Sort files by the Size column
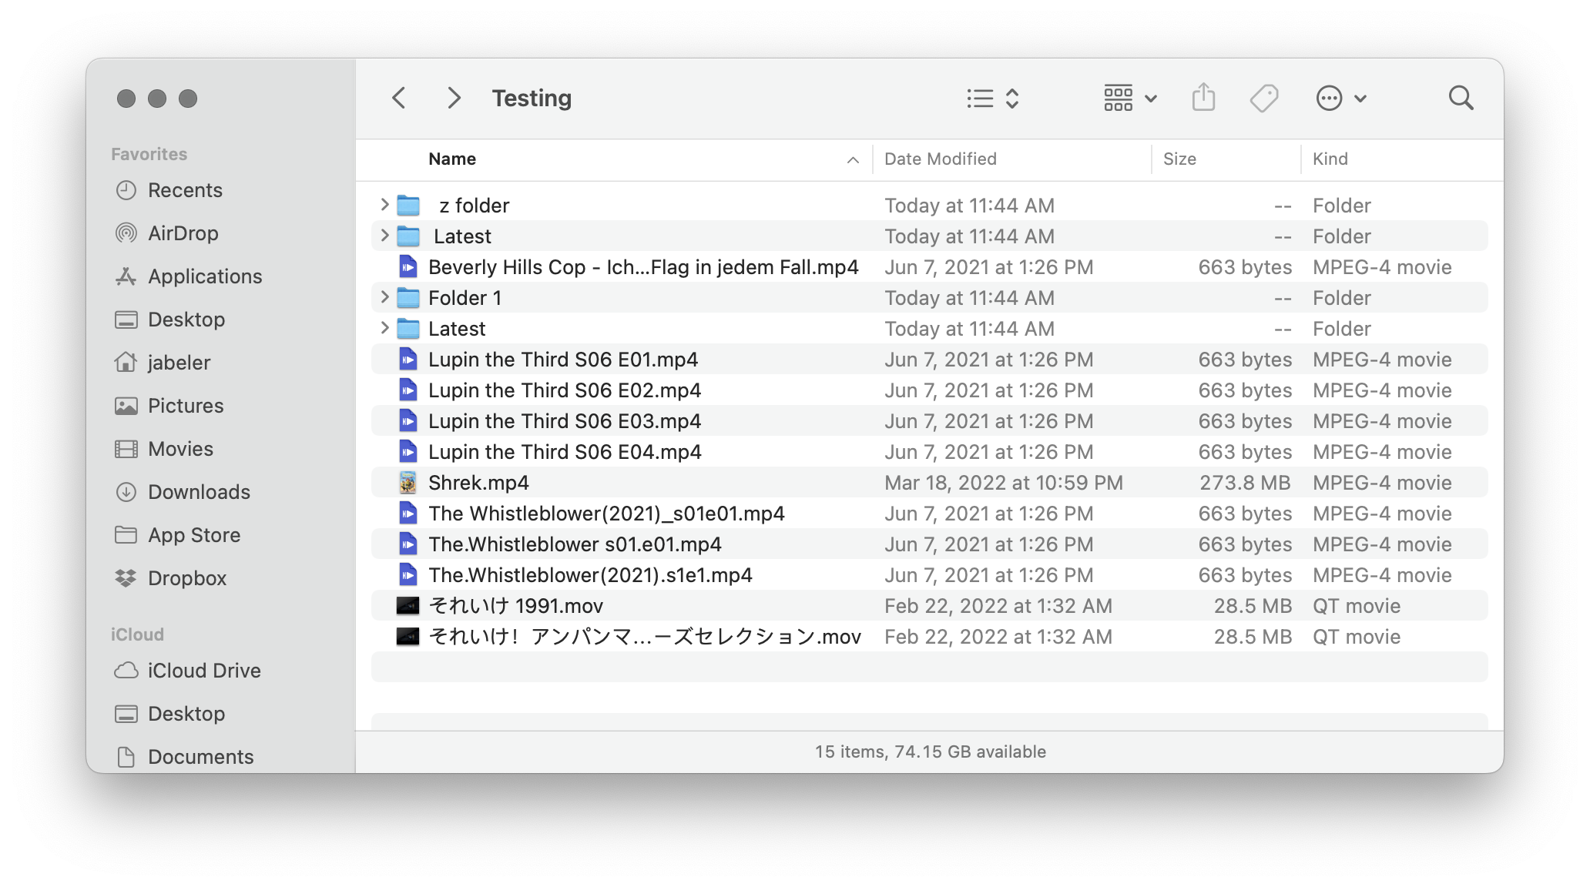Viewport: 1590px width, 887px height. tap(1179, 159)
